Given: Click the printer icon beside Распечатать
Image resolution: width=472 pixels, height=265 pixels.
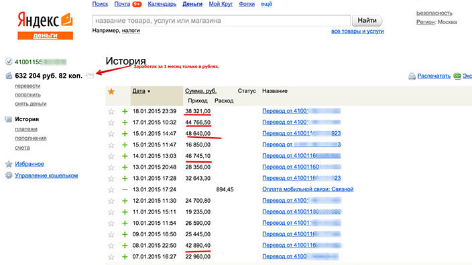Looking at the screenshot, I should (x=412, y=76).
